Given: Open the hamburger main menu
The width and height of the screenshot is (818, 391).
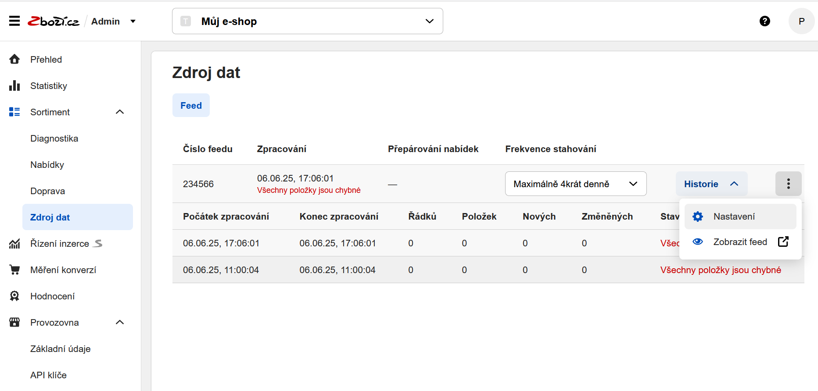Looking at the screenshot, I should (14, 21).
